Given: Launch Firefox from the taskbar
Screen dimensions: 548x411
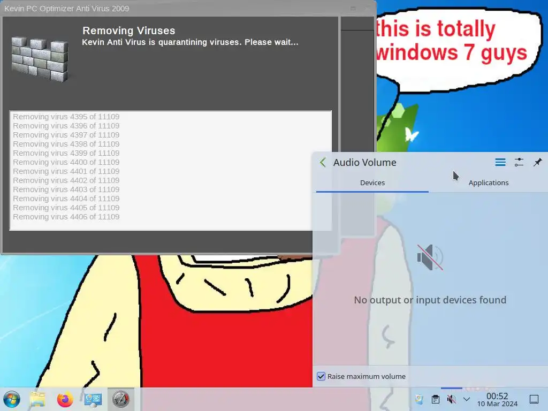Looking at the screenshot, I should point(65,399).
